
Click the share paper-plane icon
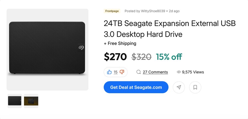[179, 87]
